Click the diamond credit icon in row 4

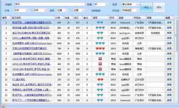pos(100,38)
